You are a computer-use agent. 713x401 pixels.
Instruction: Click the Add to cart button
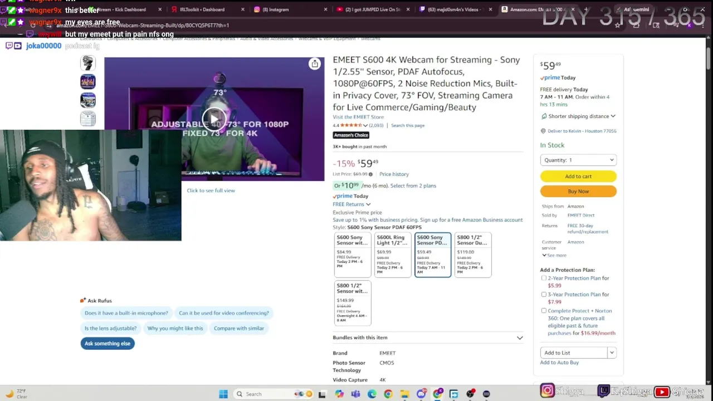click(x=578, y=177)
